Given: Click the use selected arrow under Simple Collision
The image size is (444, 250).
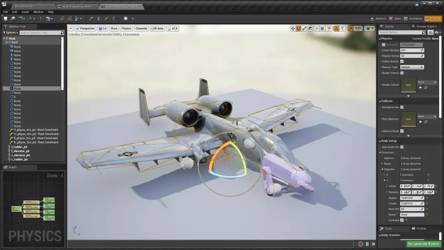Looking at the screenshot, I should (x=420, y=87).
